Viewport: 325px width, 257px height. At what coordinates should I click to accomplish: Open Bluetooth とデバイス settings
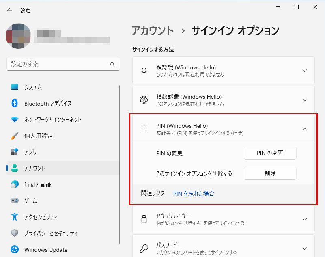[x=63, y=103]
